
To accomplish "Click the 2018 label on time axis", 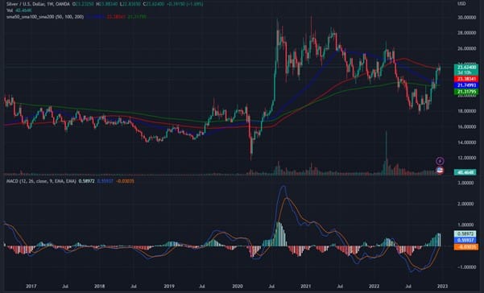I will point(99,287).
